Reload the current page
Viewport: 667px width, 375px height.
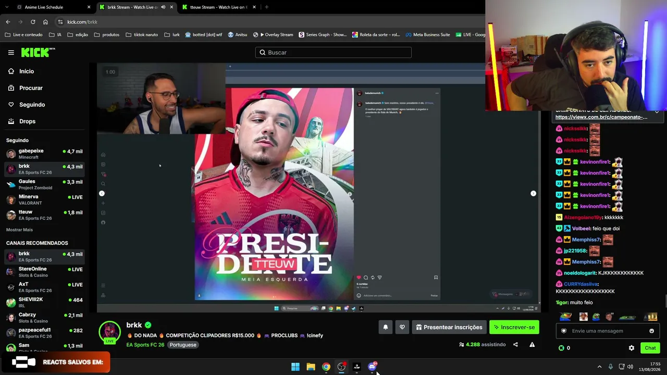click(x=33, y=22)
